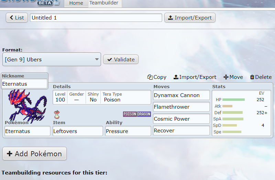Click the BETA logo badge
Image resolution: width=275 pixels, height=180 pixels.
tap(45, 3)
